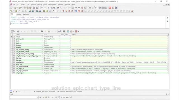Click the Open file toolbar icon
179x100 pixels.
(x=15, y=8)
